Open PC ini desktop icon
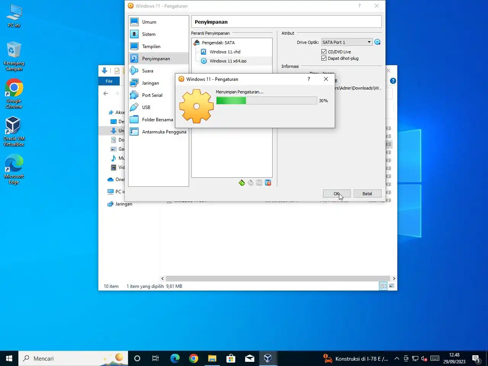 14,16
